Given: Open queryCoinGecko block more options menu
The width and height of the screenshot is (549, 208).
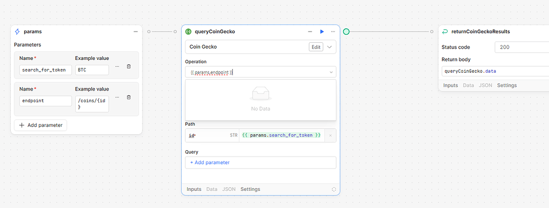Looking at the screenshot, I should [333, 32].
